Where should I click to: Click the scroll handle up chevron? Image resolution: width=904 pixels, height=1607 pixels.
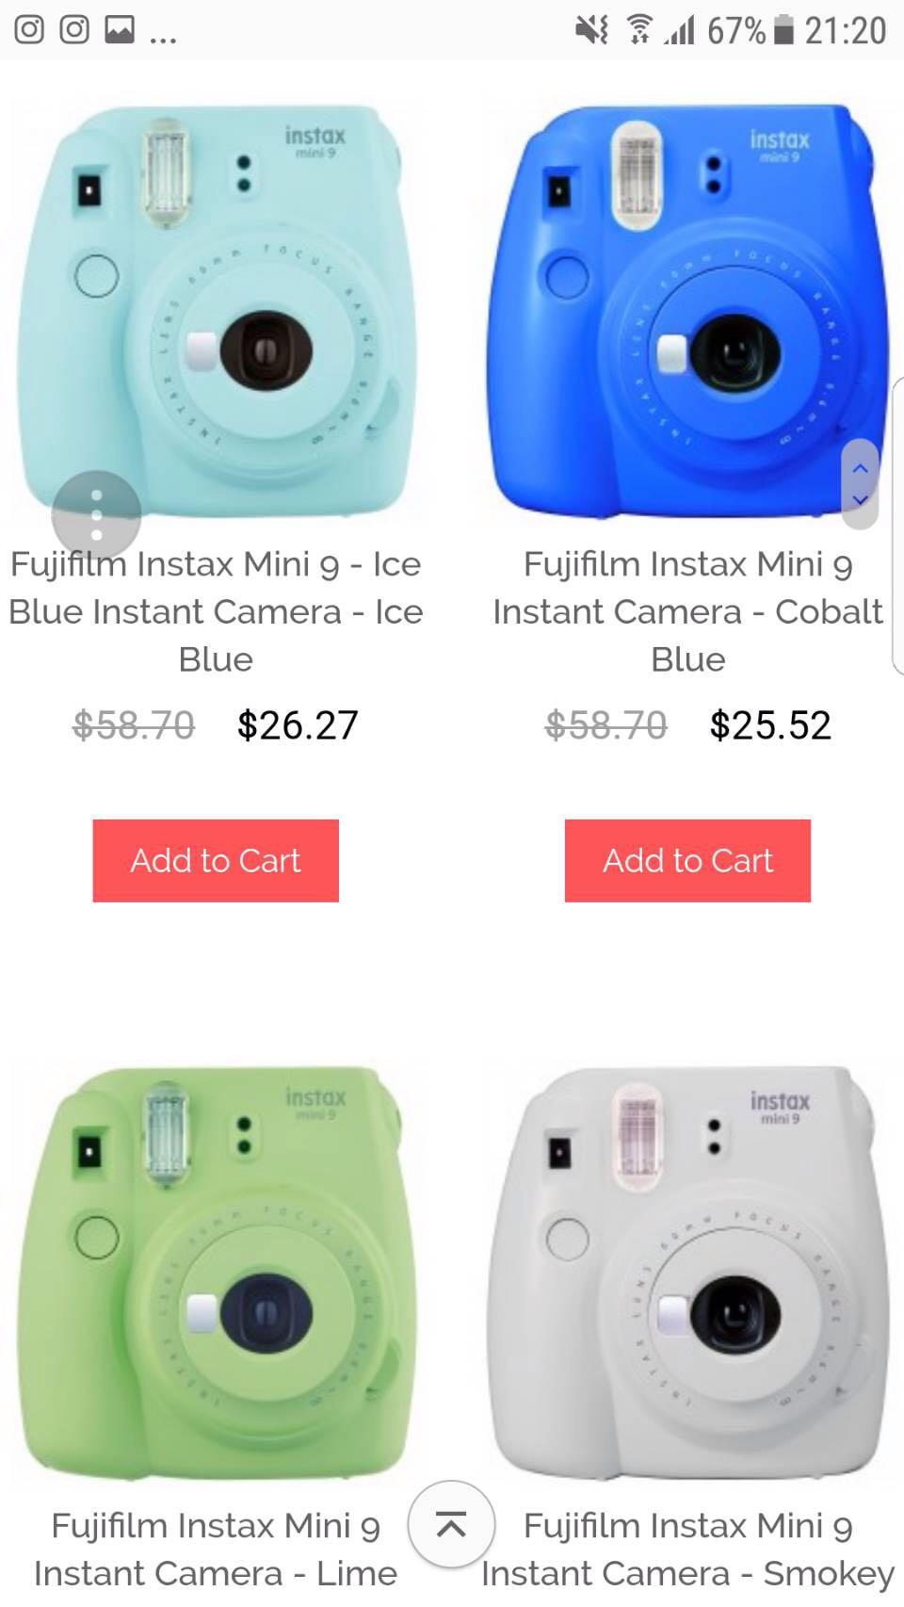coord(860,468)
